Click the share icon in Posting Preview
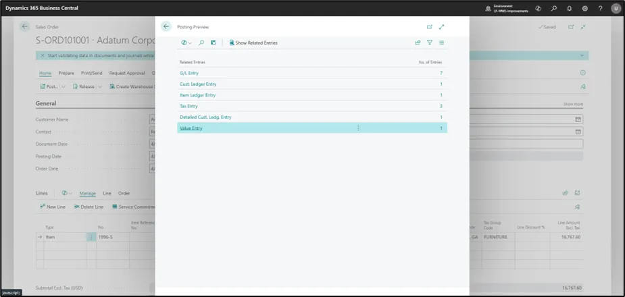 pos(418,43)
